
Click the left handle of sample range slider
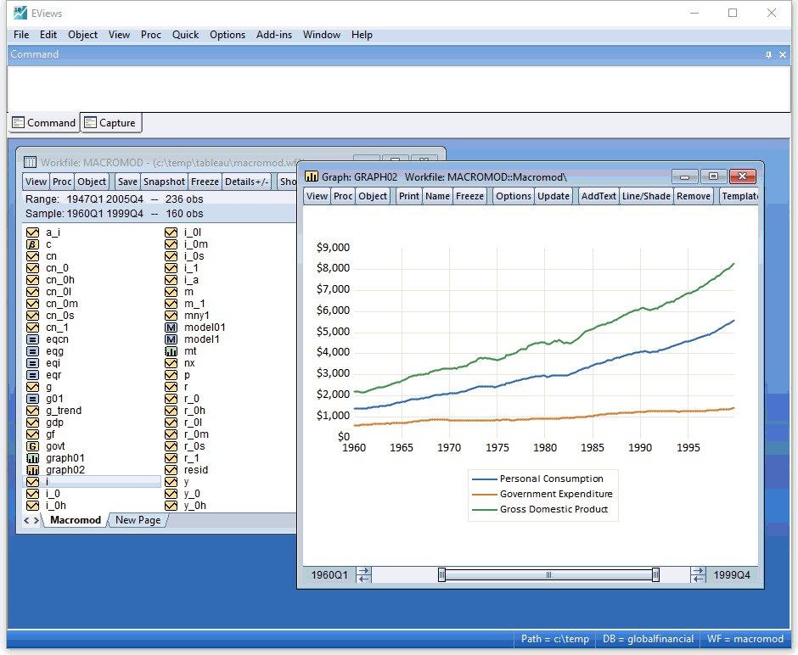[x=441, y=575]
